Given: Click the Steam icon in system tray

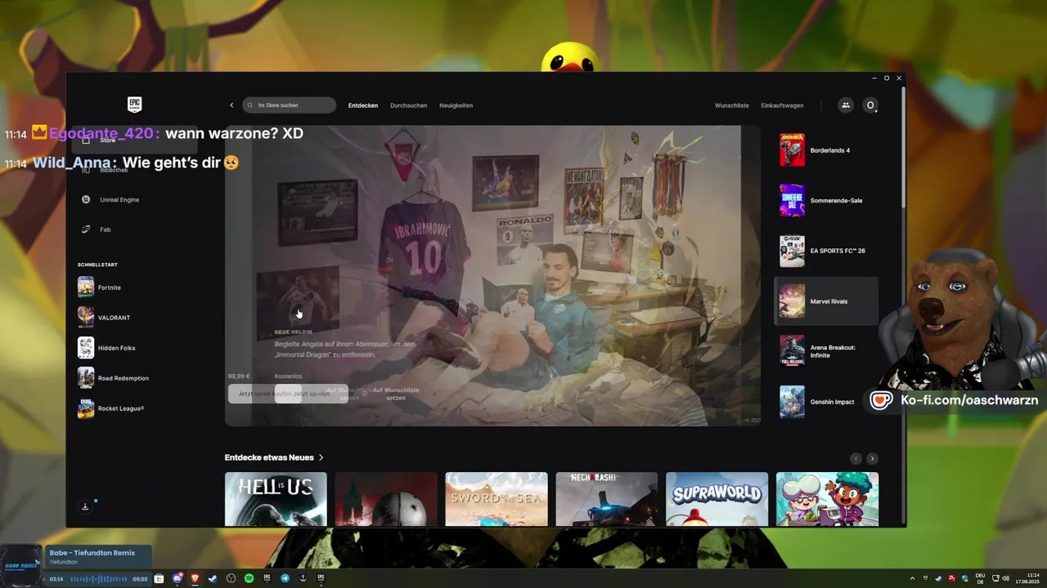Looking at the screenshot, I should point(938,579).
